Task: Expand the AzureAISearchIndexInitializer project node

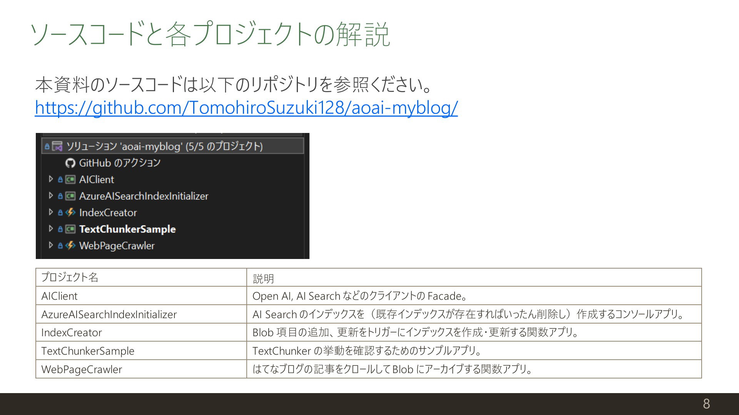Action: click(50, 195)
